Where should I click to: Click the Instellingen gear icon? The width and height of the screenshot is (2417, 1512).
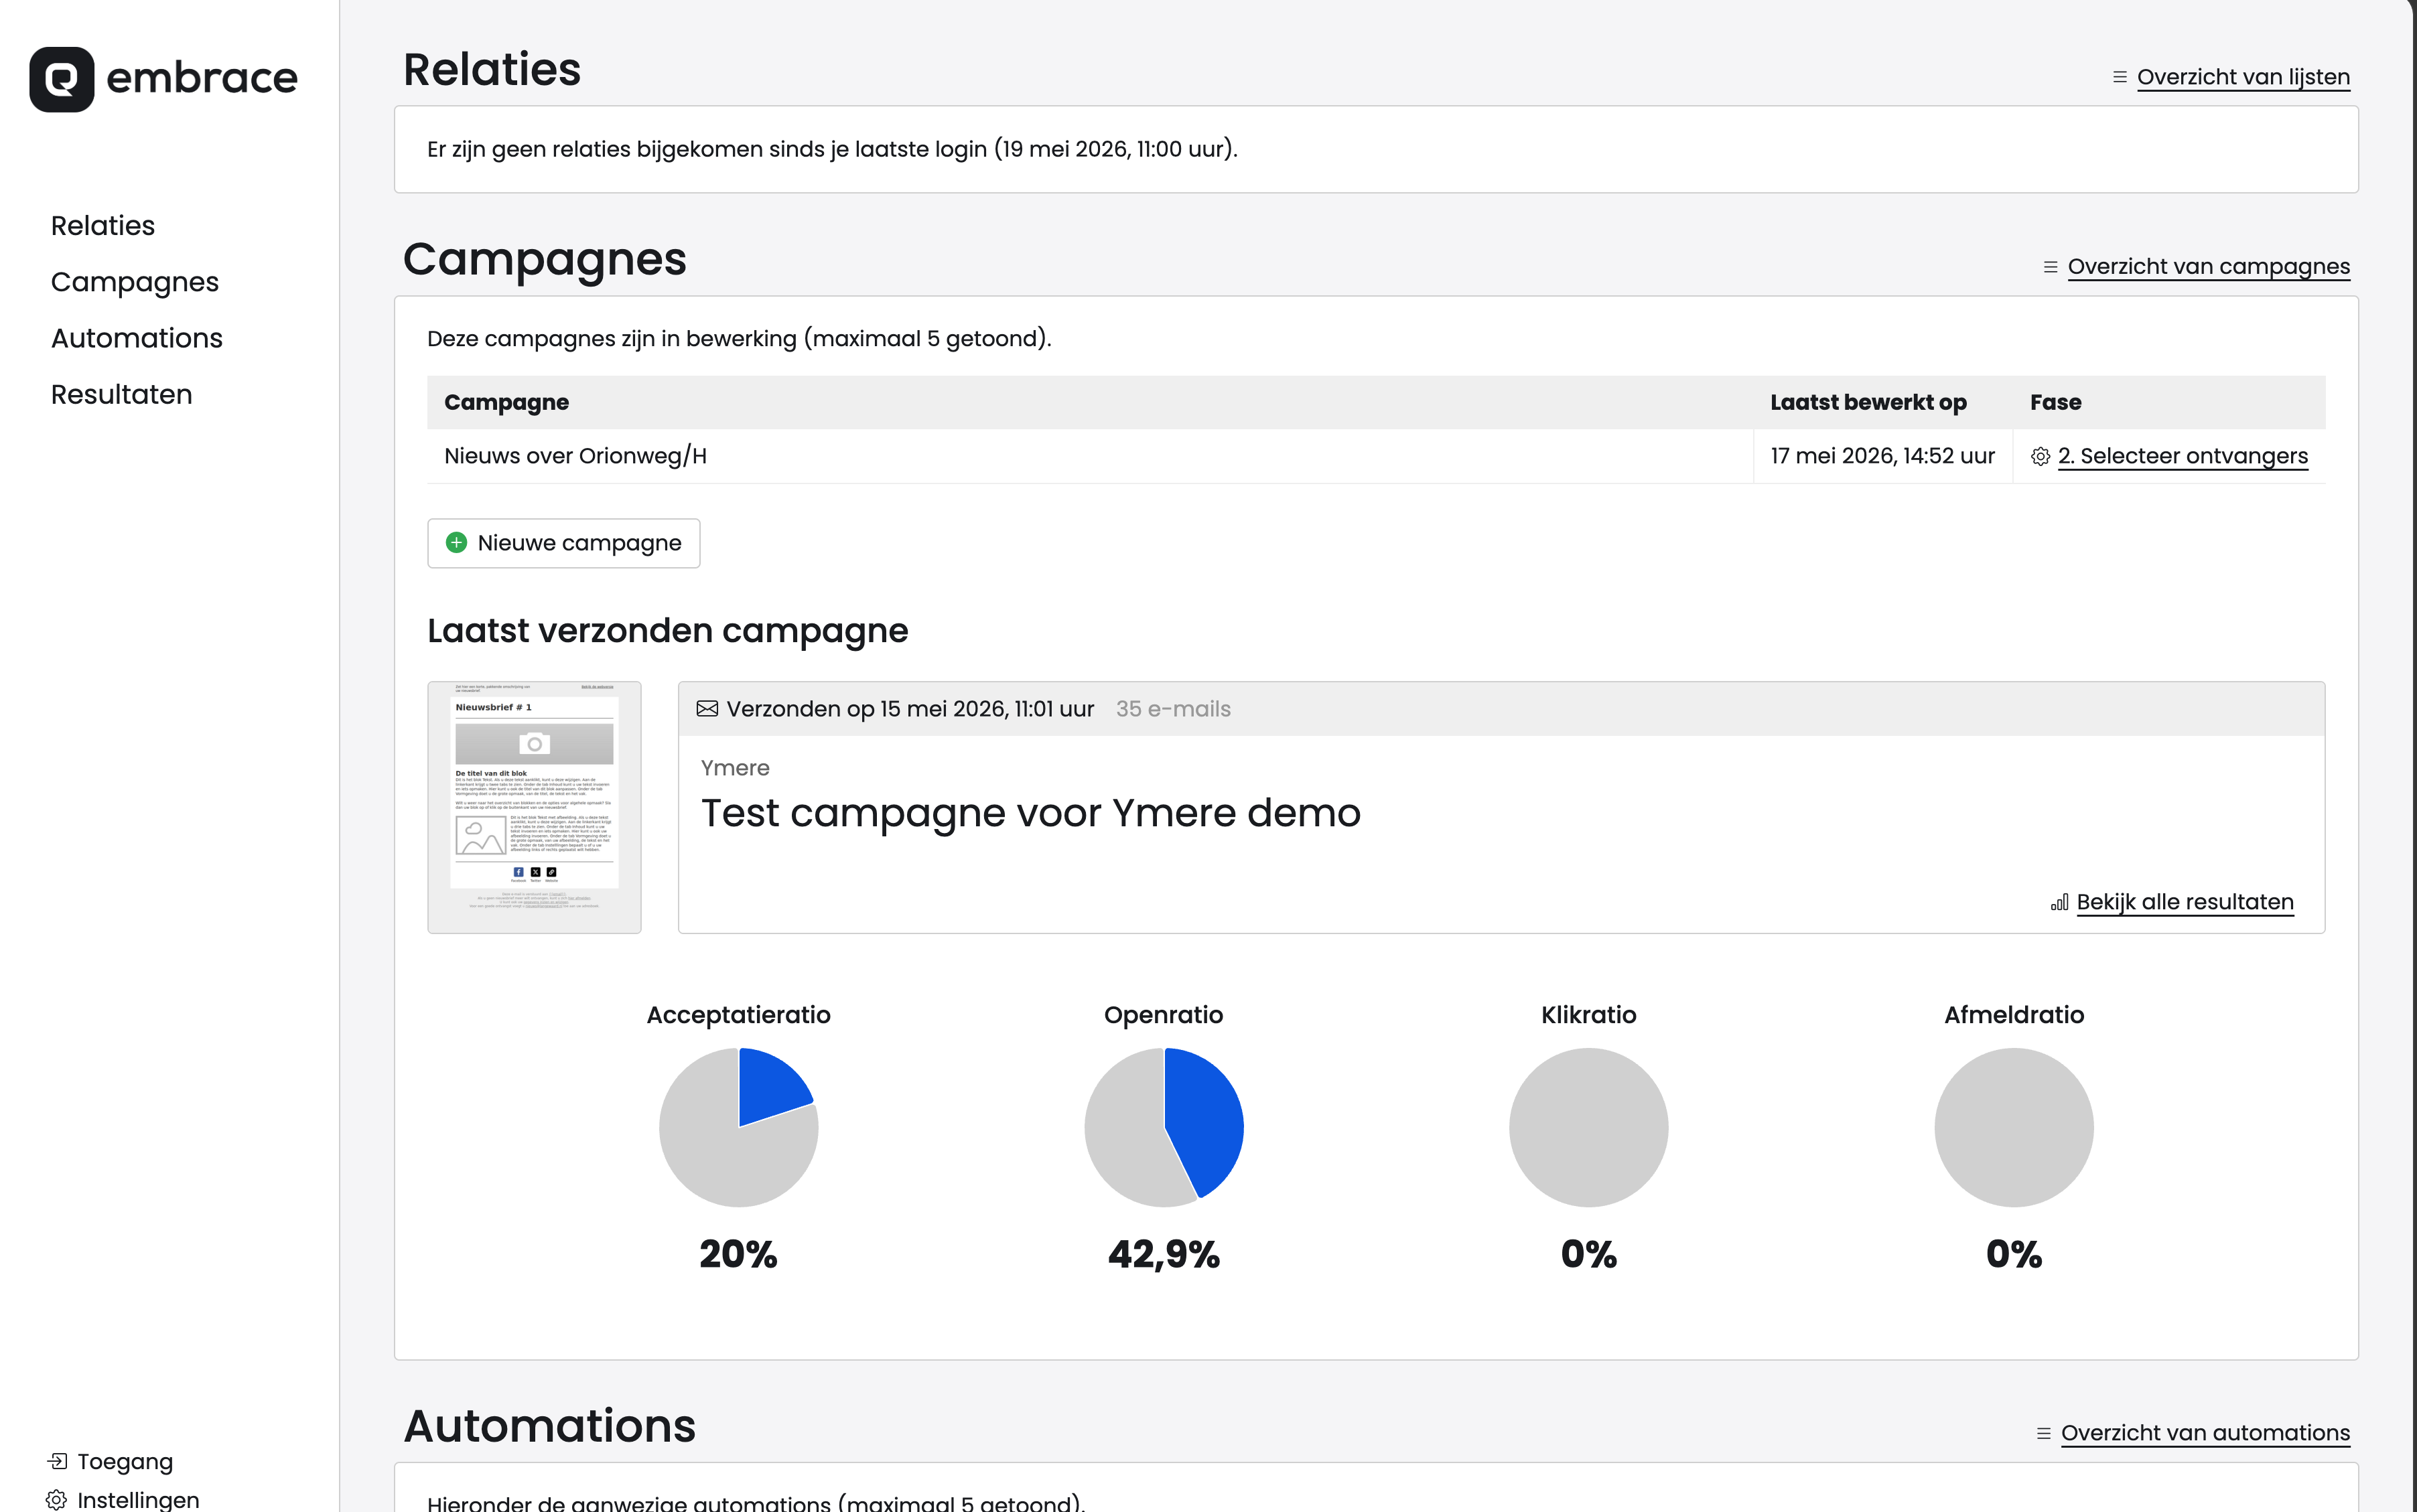(x=57, y=1500)
